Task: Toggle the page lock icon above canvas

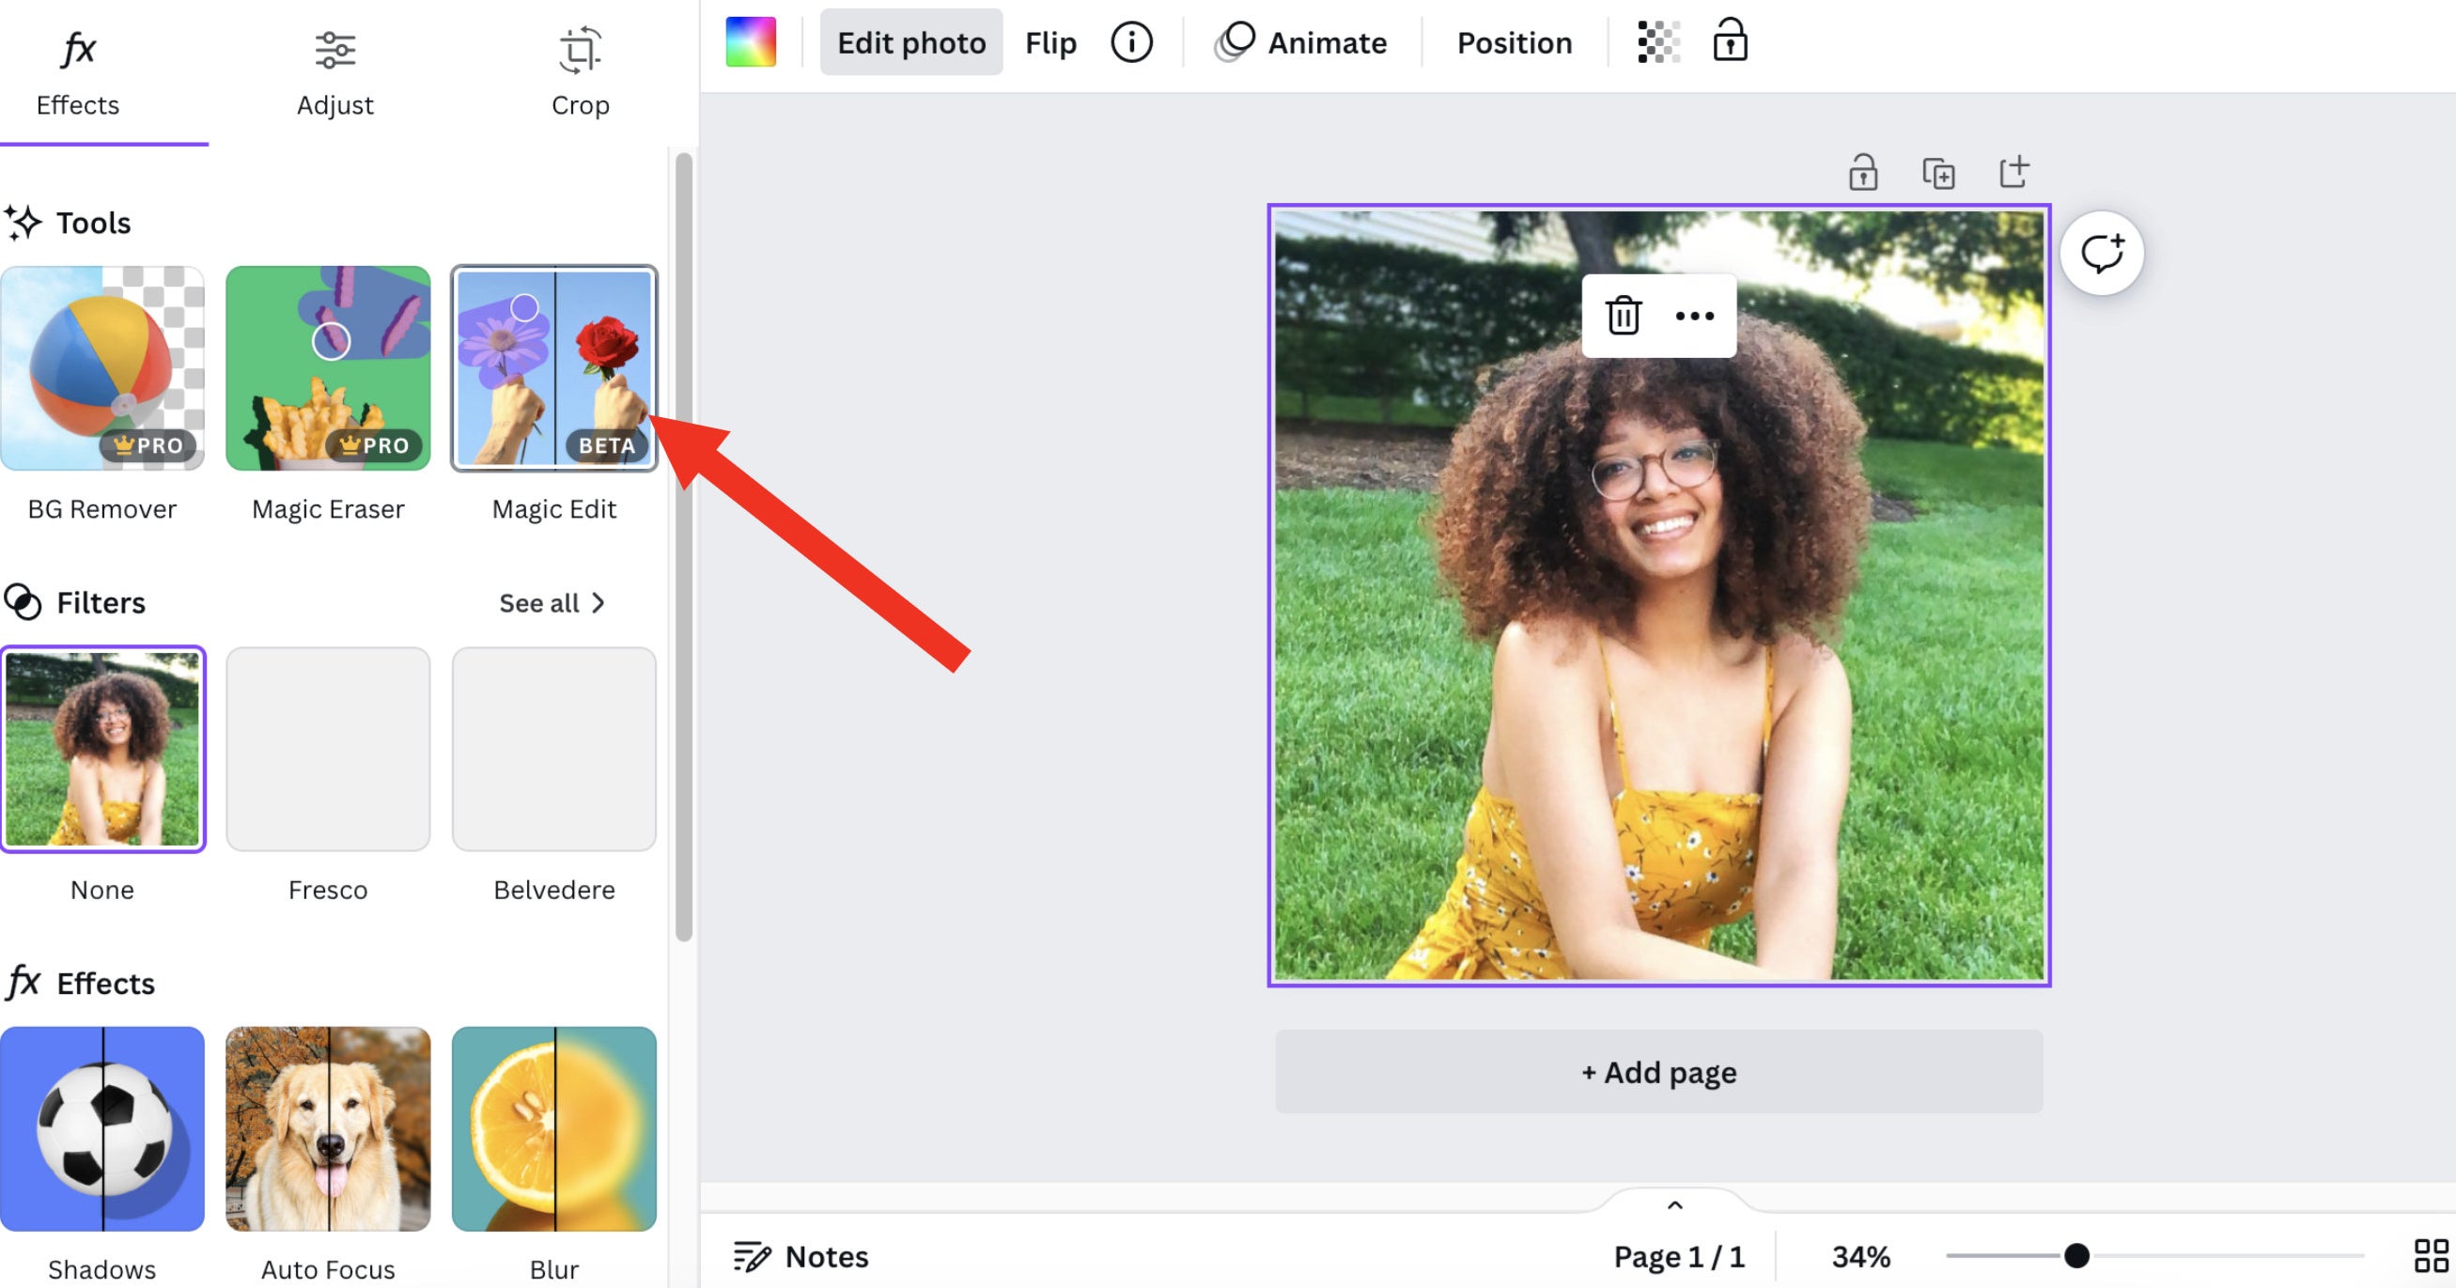Action: pyautogui.click(x=1862, y=174)
